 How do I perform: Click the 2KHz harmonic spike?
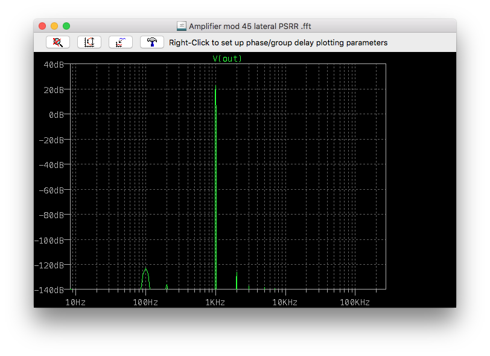point(237,281)
